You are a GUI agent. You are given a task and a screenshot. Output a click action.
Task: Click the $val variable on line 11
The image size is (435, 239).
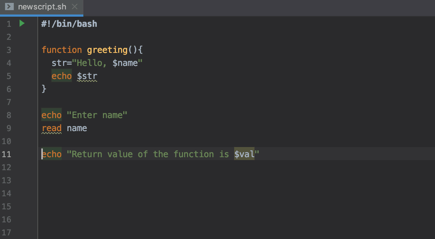click(244, 154)
